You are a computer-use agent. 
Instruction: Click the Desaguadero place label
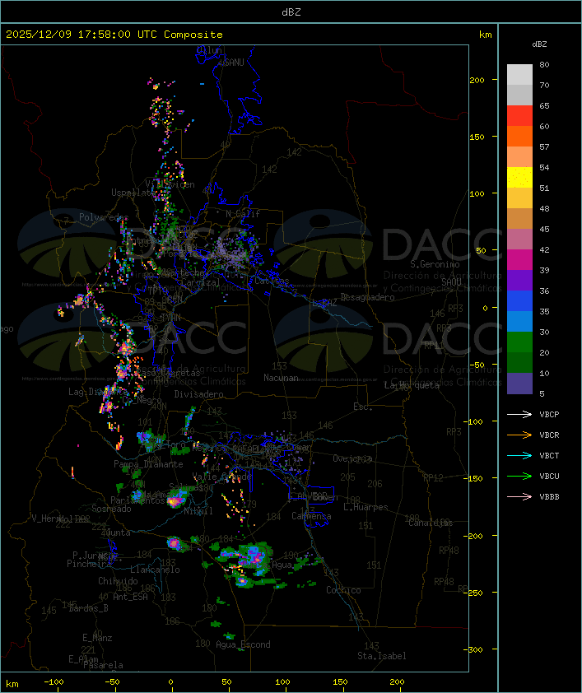point(367,297)
